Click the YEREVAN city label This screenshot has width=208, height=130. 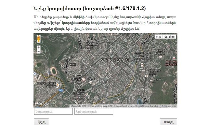(x=115, y=61)
